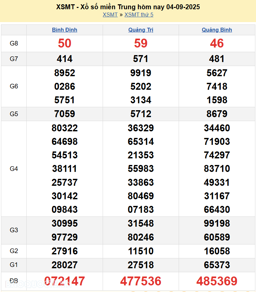This screenshot has width=256, height=292.
Task: Select Quảng Bình G5 number 8679
Action: (217, 114)
